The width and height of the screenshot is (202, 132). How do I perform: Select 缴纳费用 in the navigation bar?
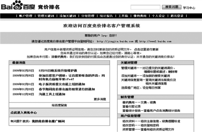pos(140,16)
